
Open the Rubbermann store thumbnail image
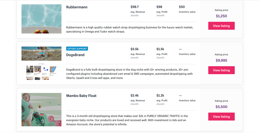pyautogui.click(x=41, y=19)
